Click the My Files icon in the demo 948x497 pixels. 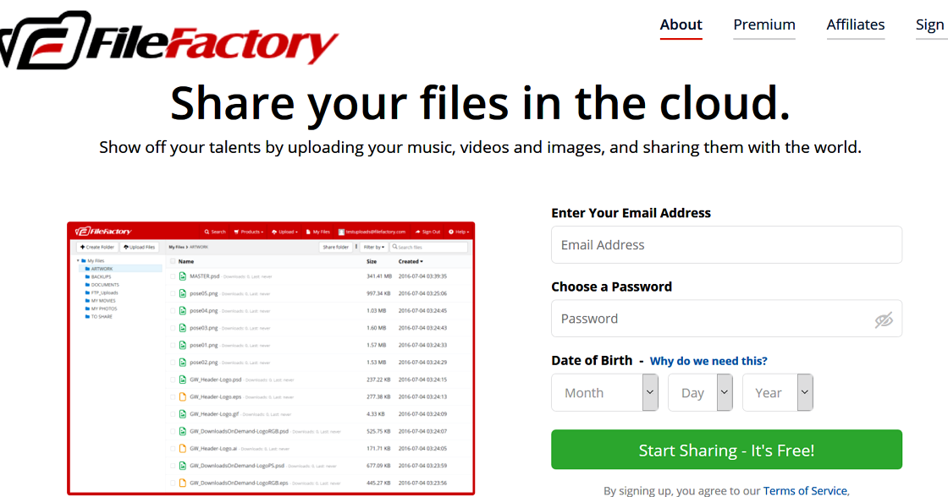[308, 231]
